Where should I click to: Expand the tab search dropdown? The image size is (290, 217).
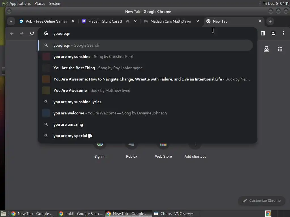11,21
